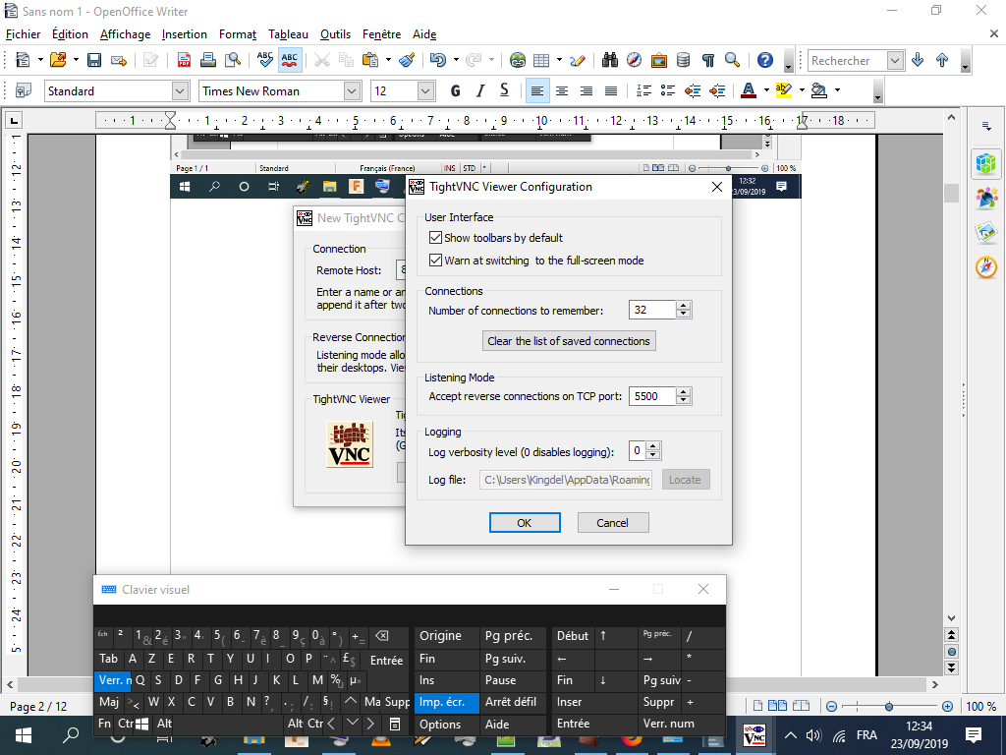
Task: Open Times New Roman font dropdown
Action: pyautogui.click(x=353, y=91)
